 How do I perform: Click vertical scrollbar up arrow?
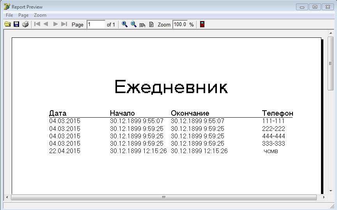pyautogui.click(x=331, y=33)
